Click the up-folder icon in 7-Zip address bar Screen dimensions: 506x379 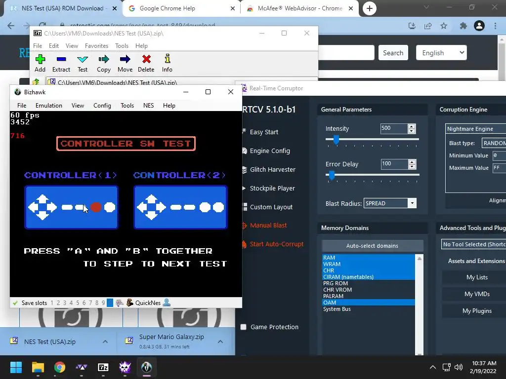pos(36,82)
